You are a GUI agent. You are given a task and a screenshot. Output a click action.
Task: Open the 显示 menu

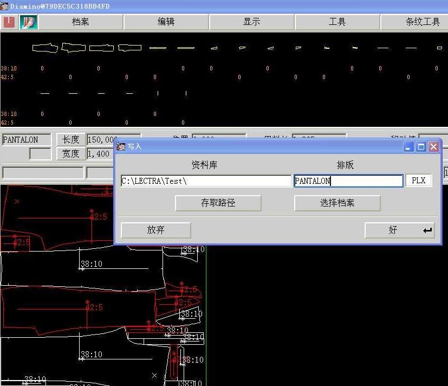pyautogui.click(x=252, y=22)
